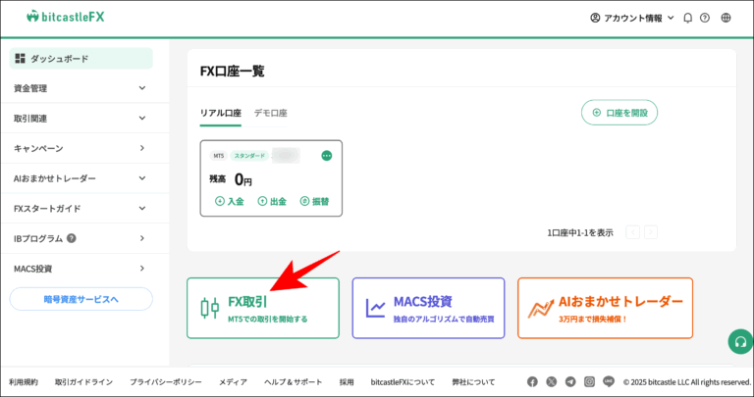Click the 残高 0円 balance text
This screenshot has height=397, width=754.
click(x=231, y=179)
